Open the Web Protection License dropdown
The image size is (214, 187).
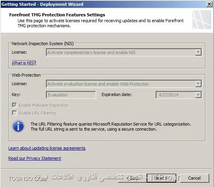tap(198, 84)
